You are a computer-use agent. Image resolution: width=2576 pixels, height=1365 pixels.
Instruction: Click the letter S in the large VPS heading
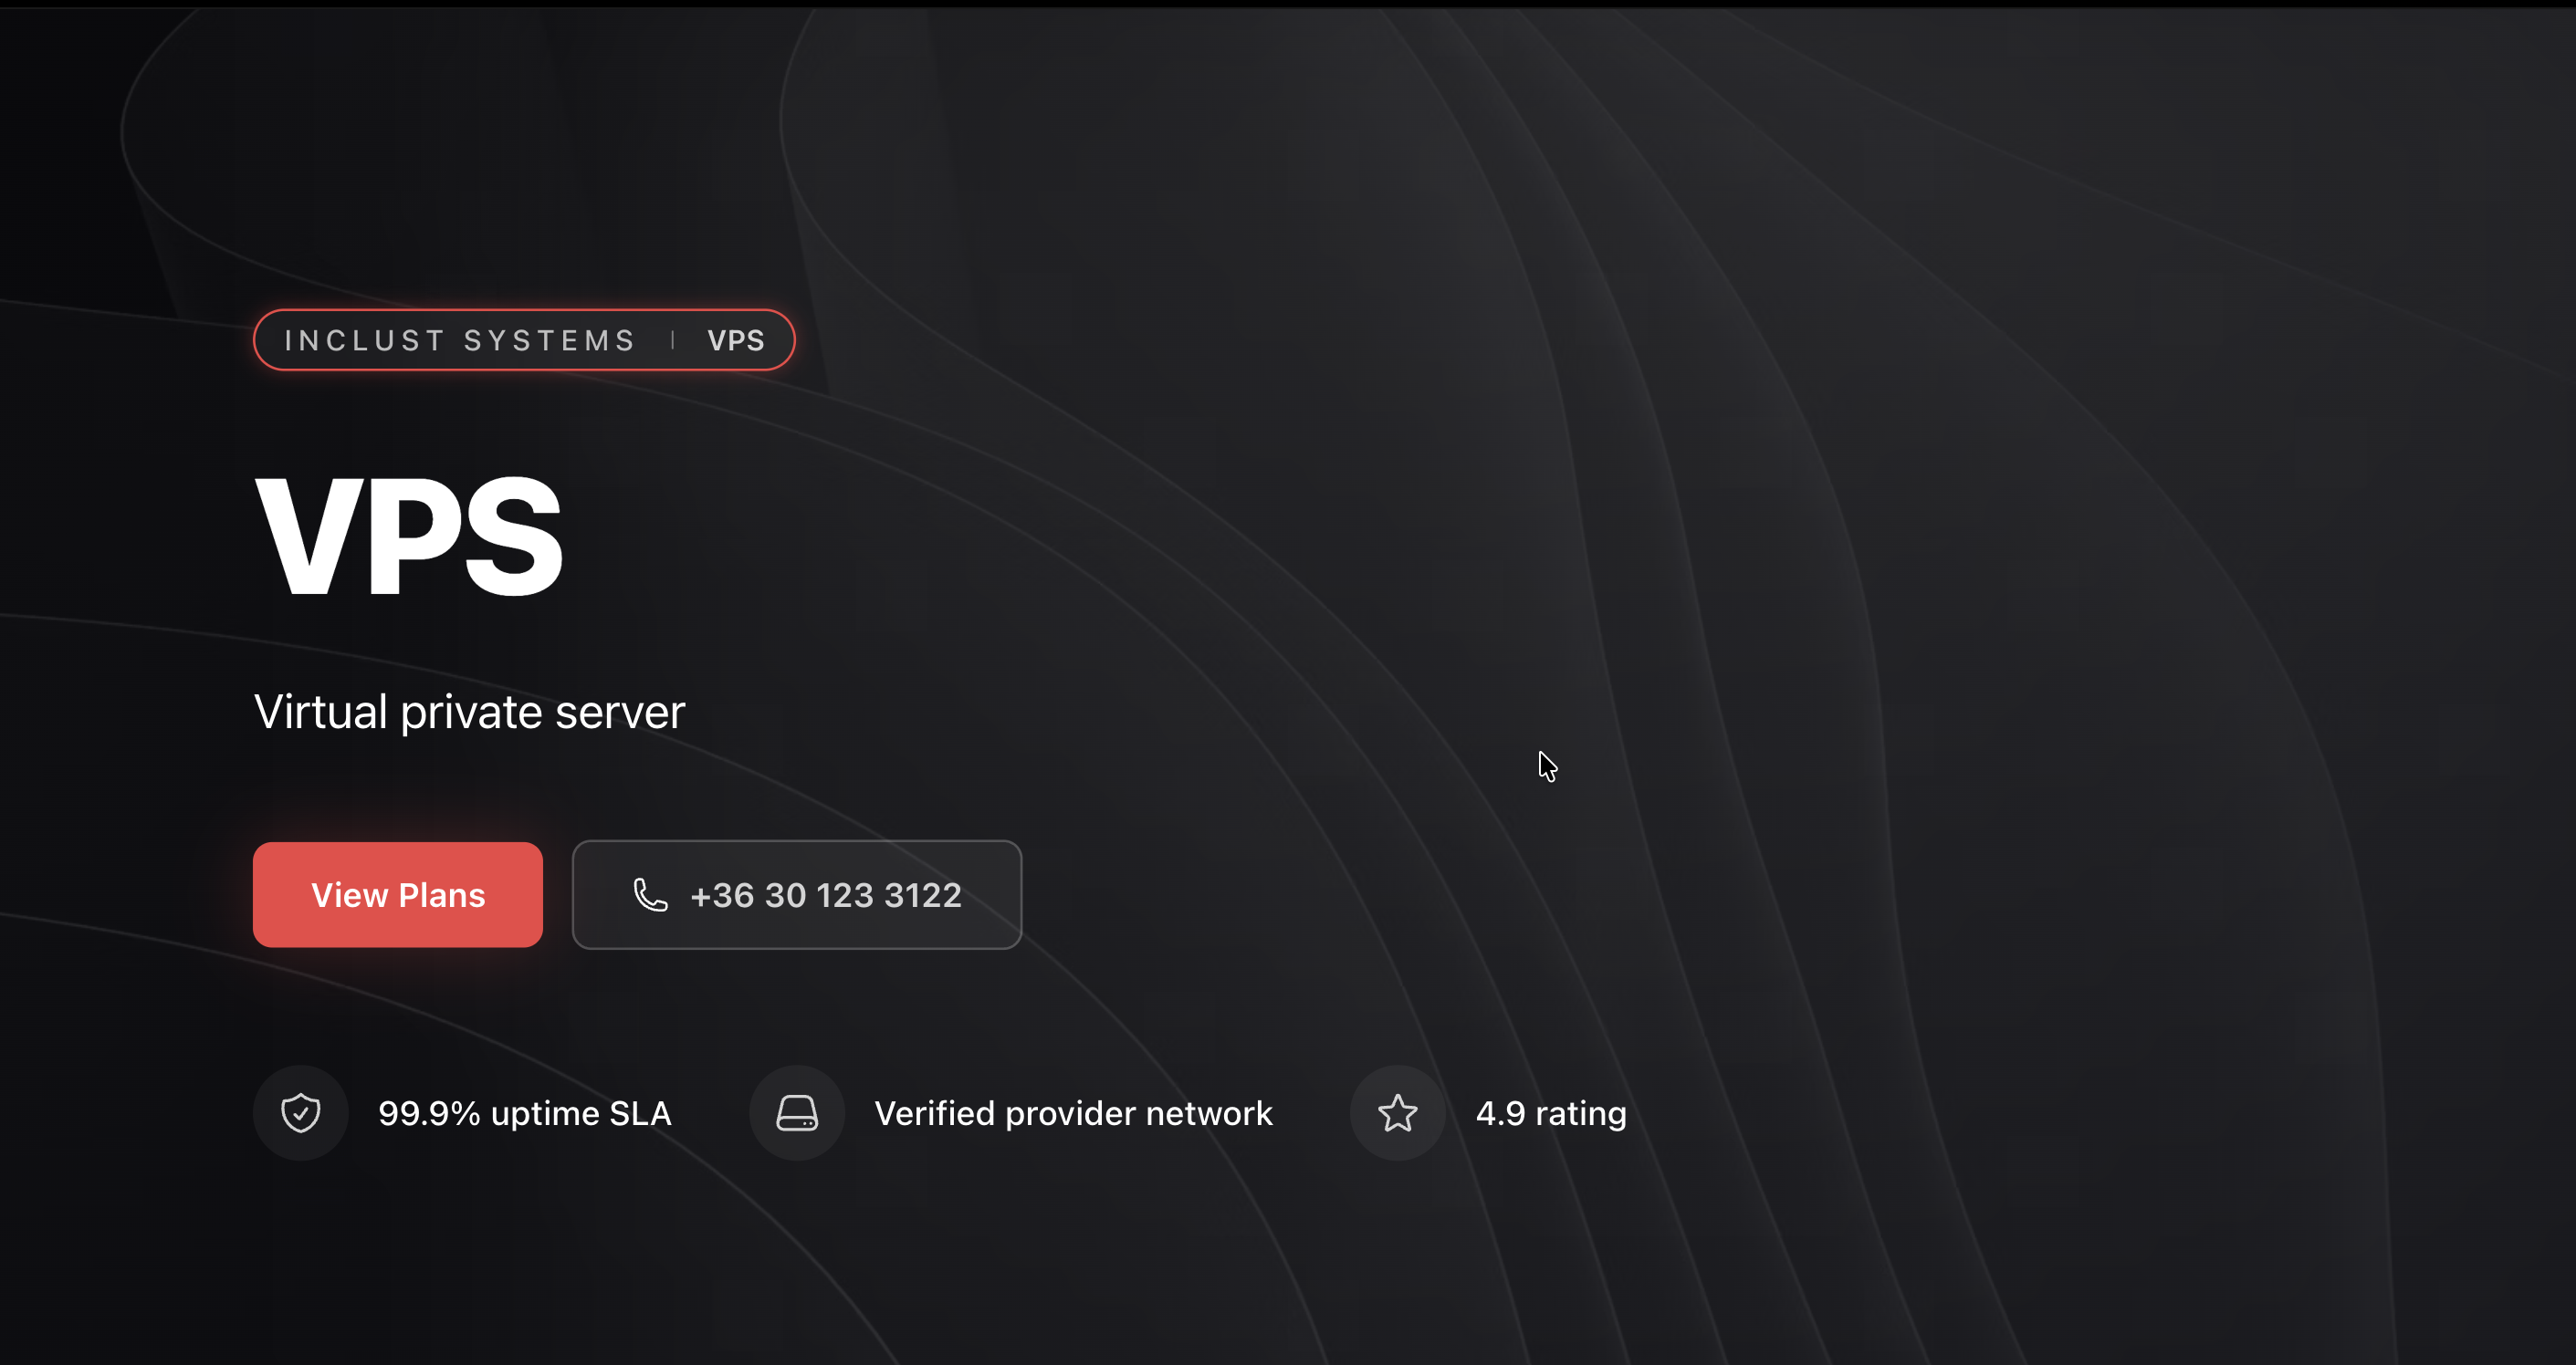tap(514, 537)
